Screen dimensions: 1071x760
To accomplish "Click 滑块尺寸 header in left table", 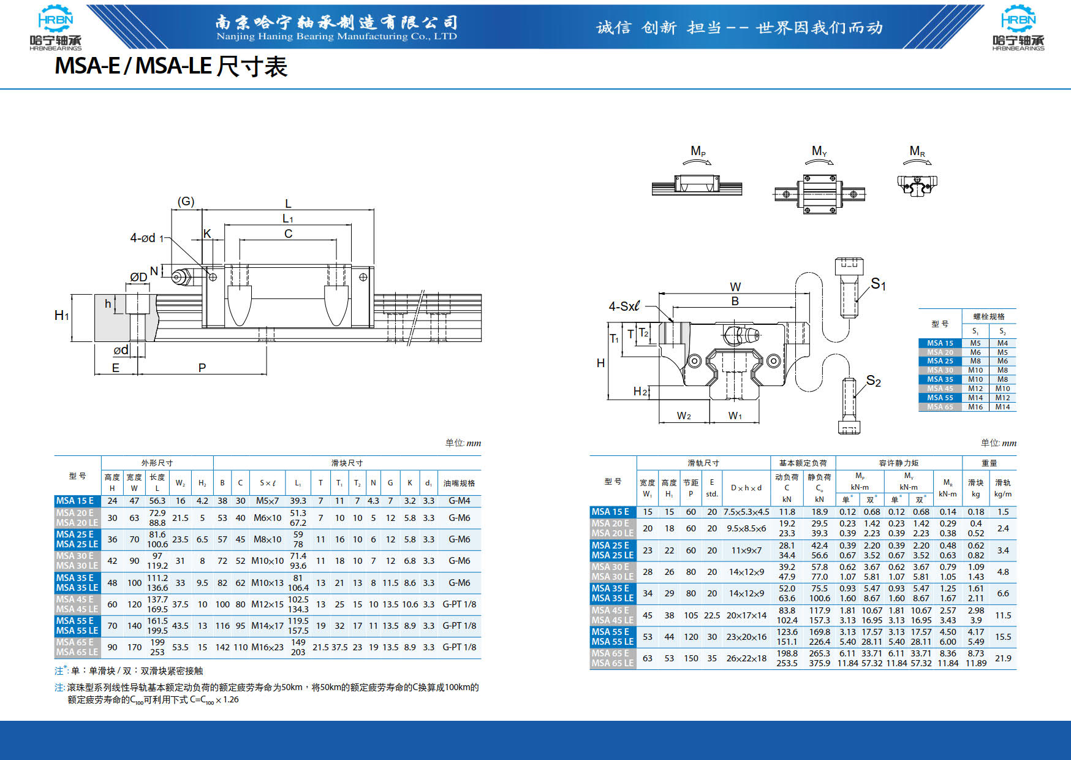I will [x=347, y=463].
